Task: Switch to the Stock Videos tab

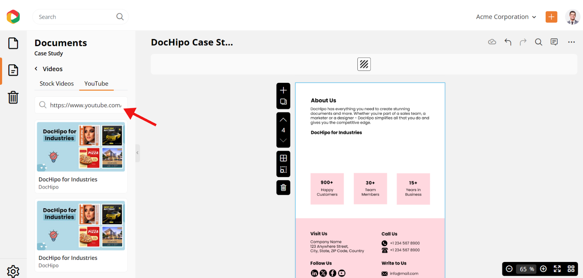Action: 56,84
